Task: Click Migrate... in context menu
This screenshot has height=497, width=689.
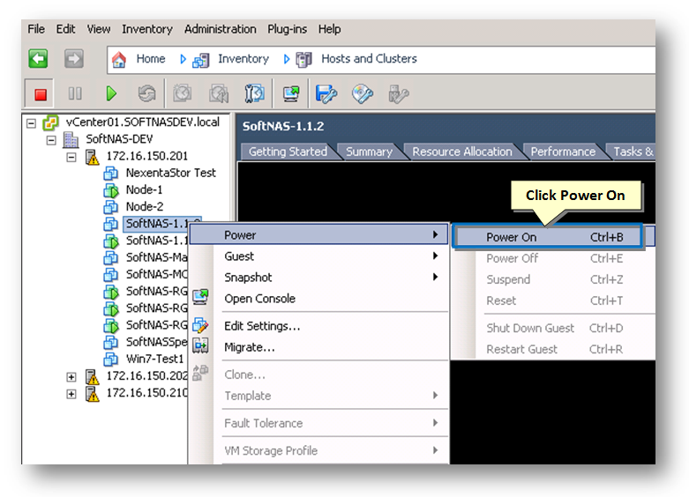Action: point(250,347)
